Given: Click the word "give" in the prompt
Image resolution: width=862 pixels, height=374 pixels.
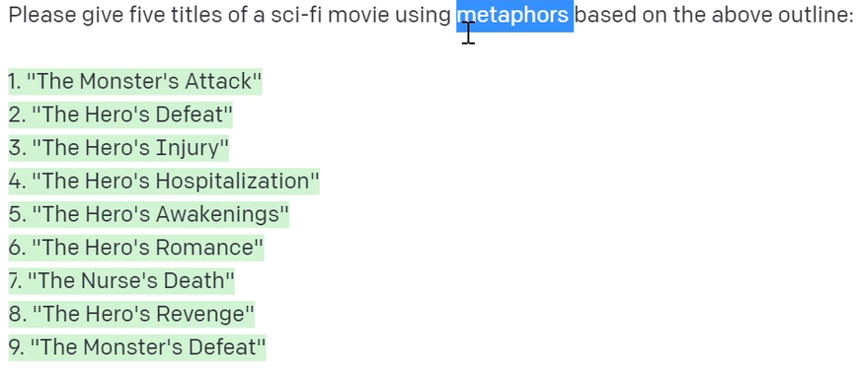Looking at the screenshot, I should click(103, 15).
